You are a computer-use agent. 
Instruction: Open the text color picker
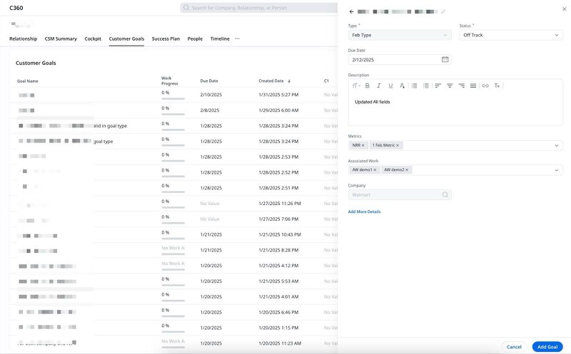403,85
